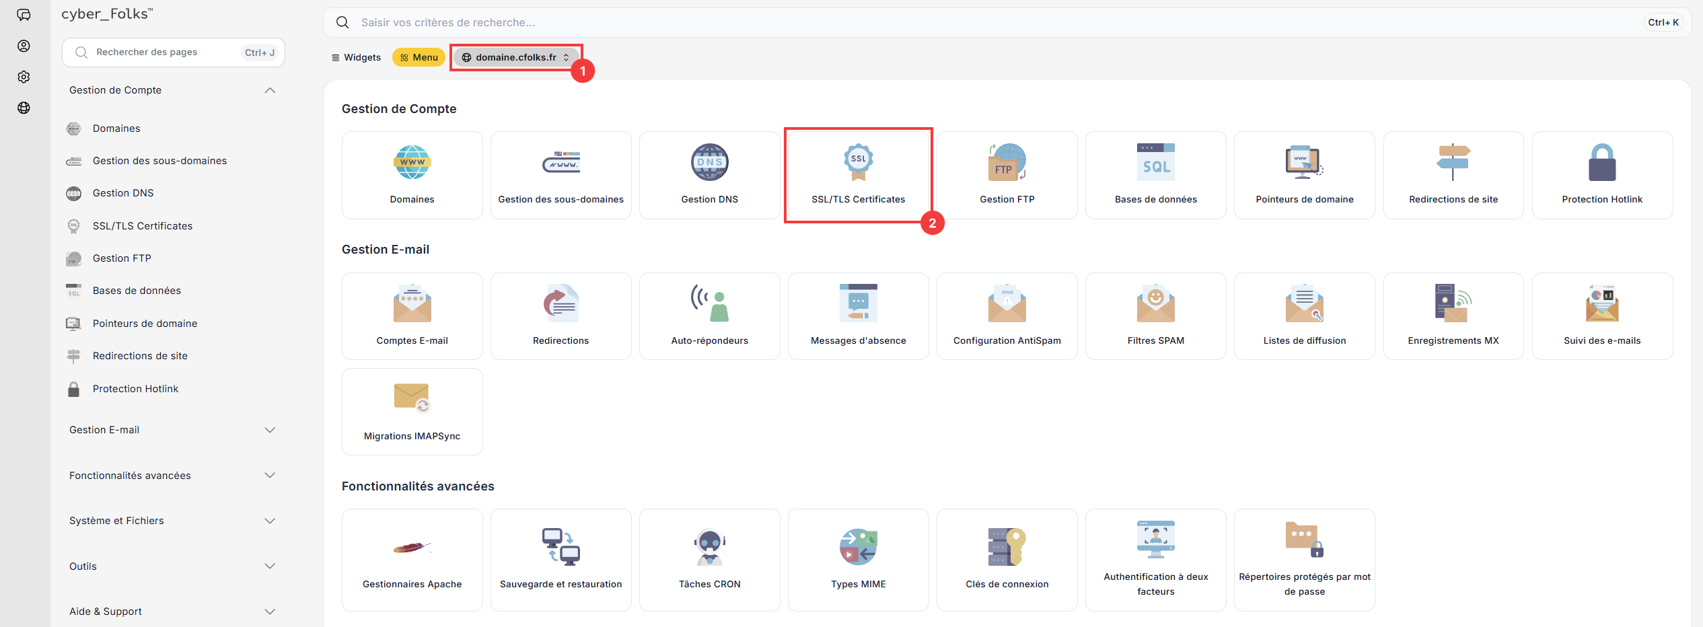Open Gestion des sous-domaines card

(x=560, y=175)
